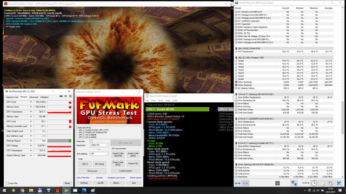Click the CPU burner button
This screenshot has width=346, height=194.
click(92, 171)
